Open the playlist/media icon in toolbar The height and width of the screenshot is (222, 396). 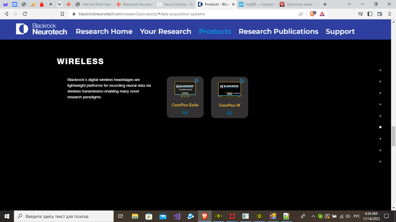click(360, 14)
